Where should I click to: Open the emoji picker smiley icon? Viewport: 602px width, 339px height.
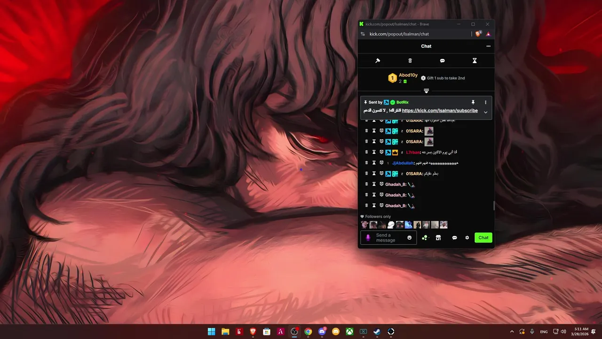pyautogui.click(x=409, y=238)
